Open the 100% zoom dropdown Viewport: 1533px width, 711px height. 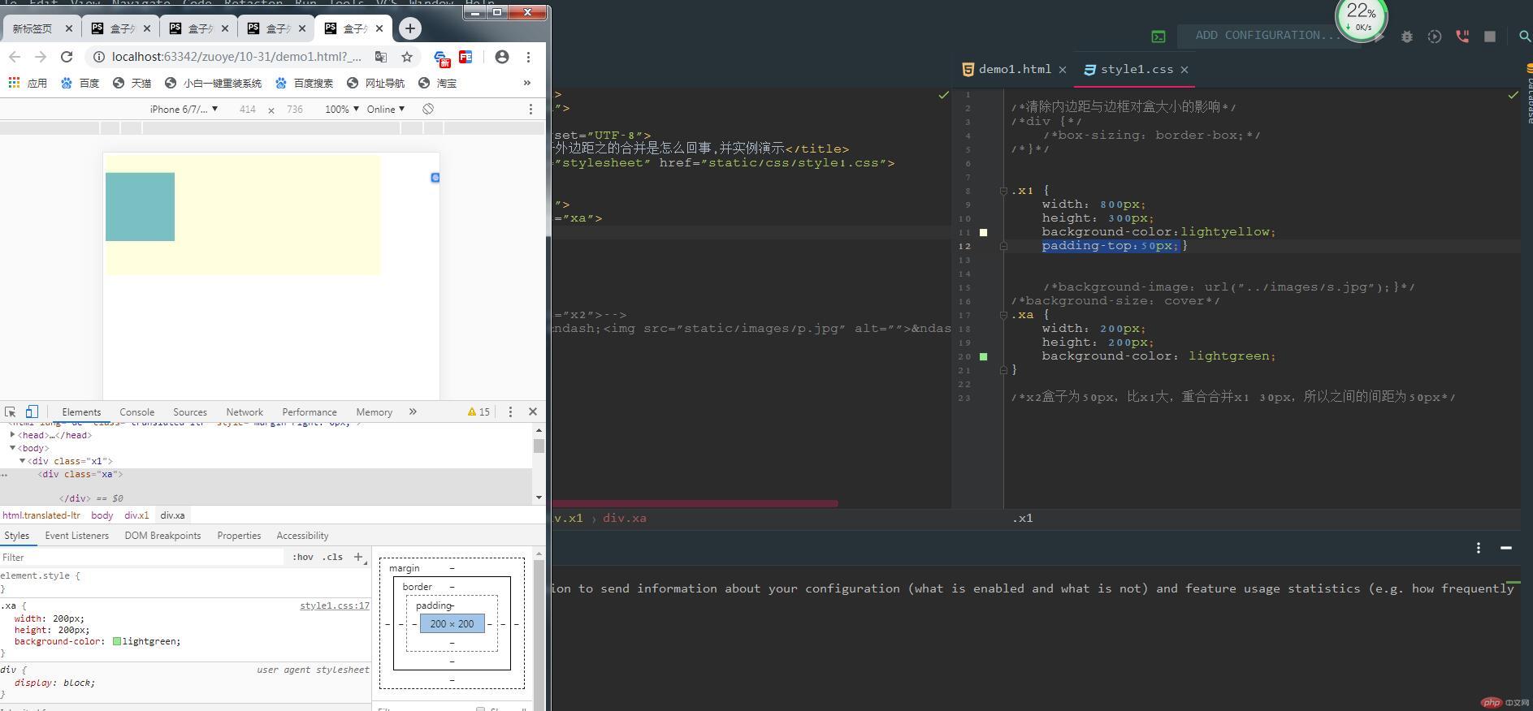click(x=341, y=109)
